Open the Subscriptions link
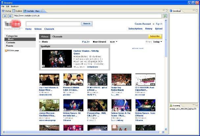This screenshot has width=200, height=136. 135,29
